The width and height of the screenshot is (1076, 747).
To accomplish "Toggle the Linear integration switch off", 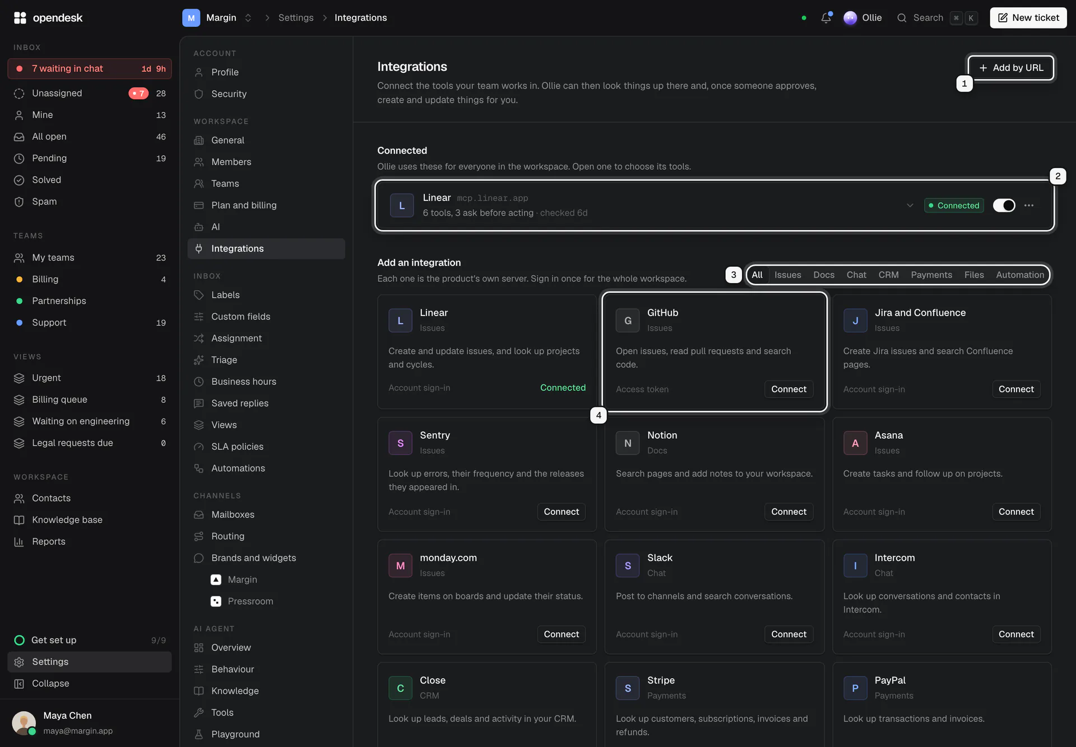I will point(1004,206).
